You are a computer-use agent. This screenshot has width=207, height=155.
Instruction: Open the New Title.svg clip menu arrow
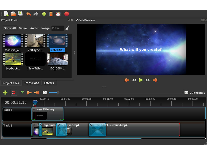coord(34,110)
